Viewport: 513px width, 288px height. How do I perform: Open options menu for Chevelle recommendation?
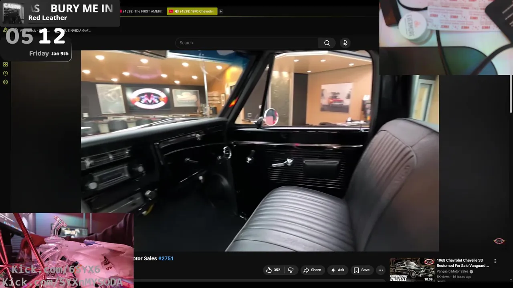(x=495, y=261)
